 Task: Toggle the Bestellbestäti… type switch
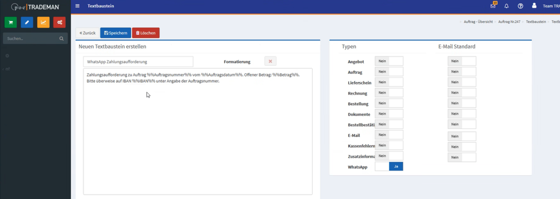click(389, 124)
